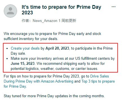Click the grey author avatar icon
122x102 pixels.
(x=10, y=11)
